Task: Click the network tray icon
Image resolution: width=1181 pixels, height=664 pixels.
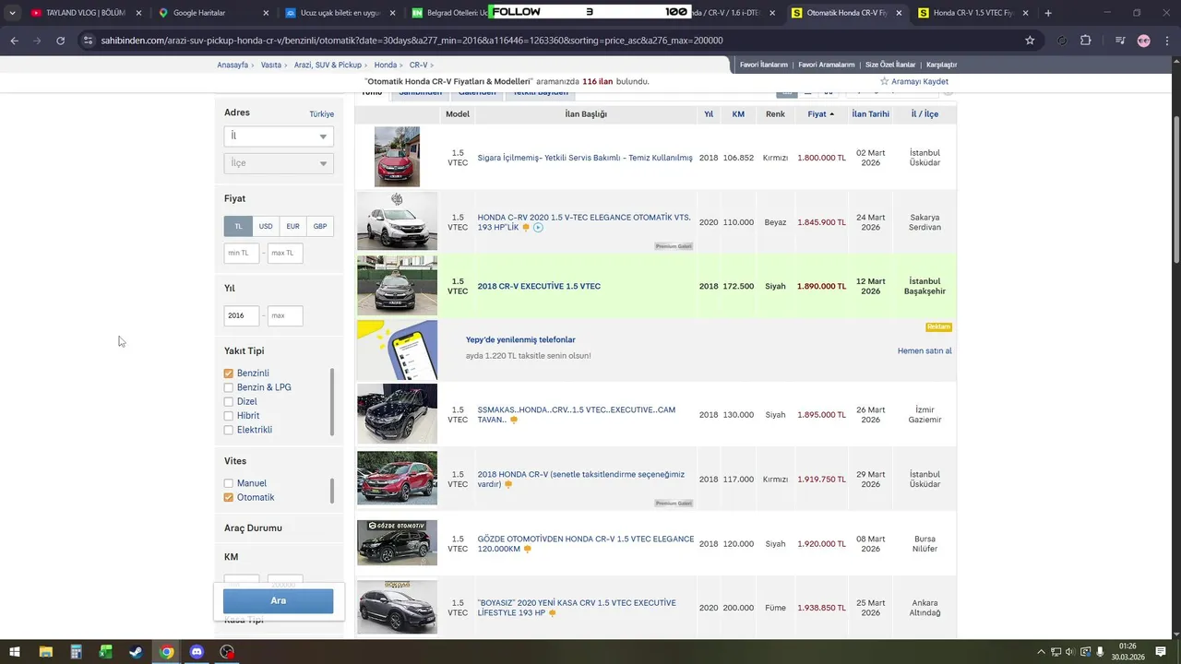Action: pos(1056,652)
